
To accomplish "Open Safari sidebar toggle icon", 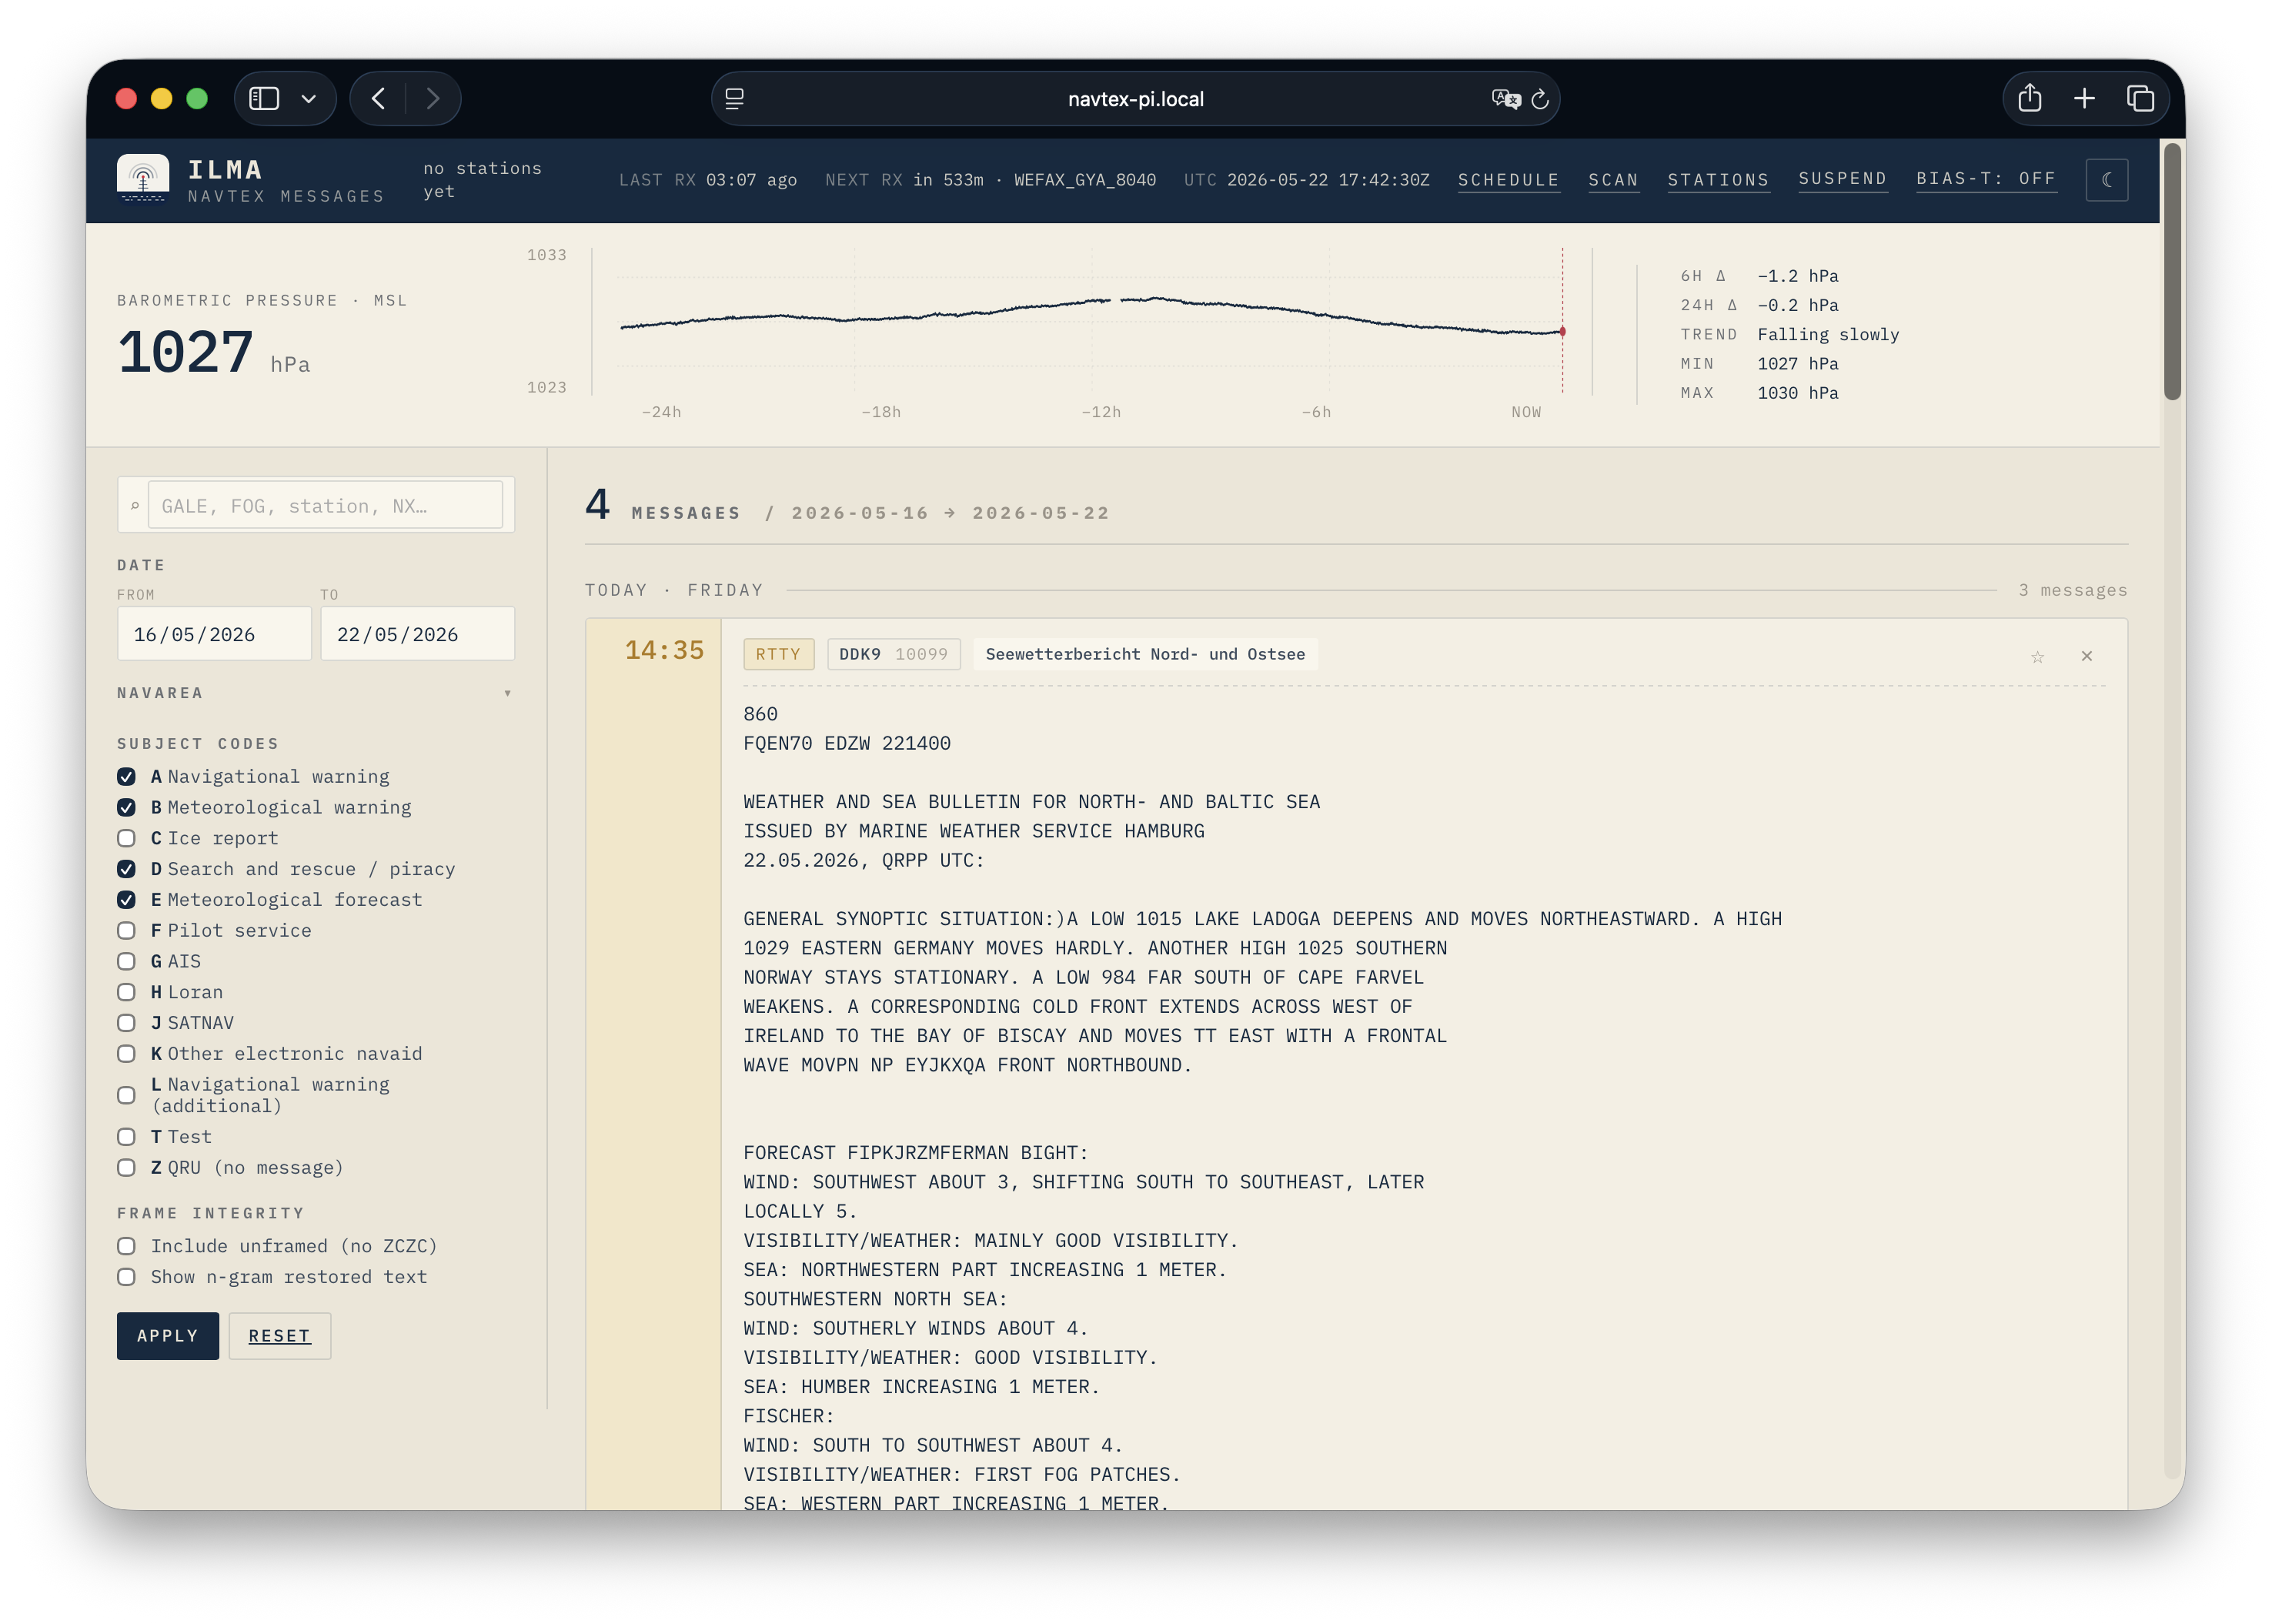I will click(x=264, y=98).
